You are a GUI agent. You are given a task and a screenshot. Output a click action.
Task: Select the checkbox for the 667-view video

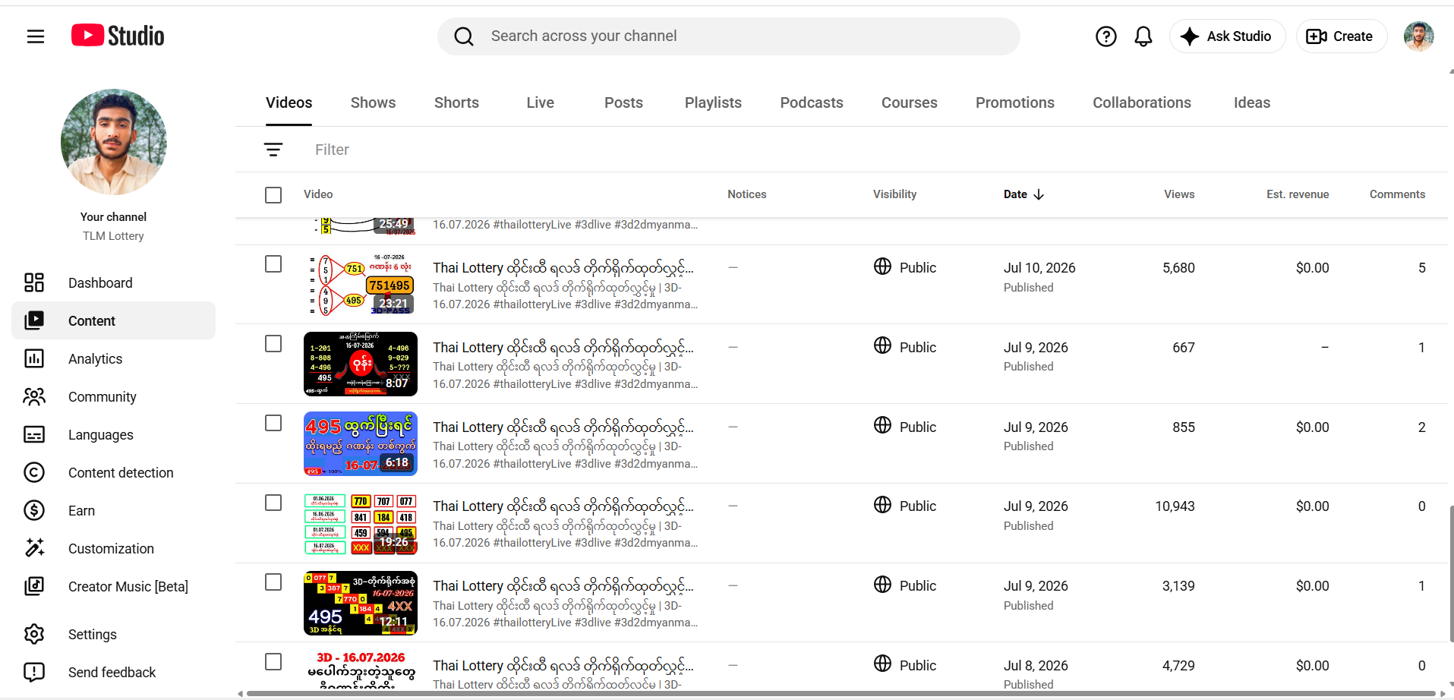(273, 344)
